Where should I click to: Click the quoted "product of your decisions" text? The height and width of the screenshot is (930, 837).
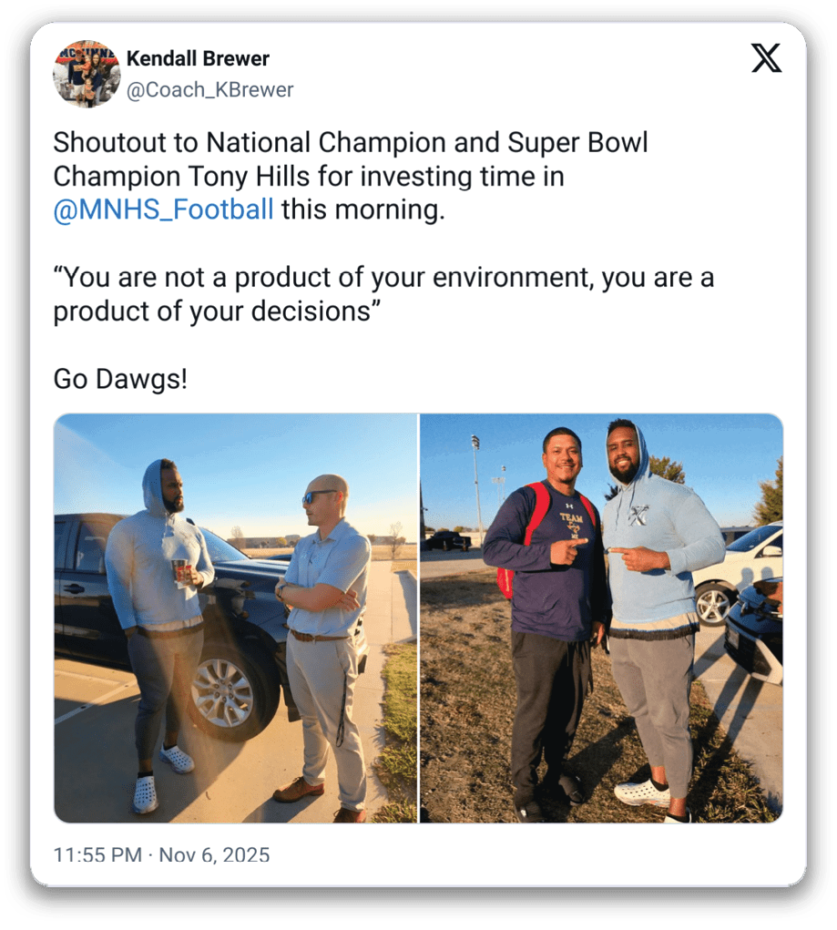coord(216,311)
